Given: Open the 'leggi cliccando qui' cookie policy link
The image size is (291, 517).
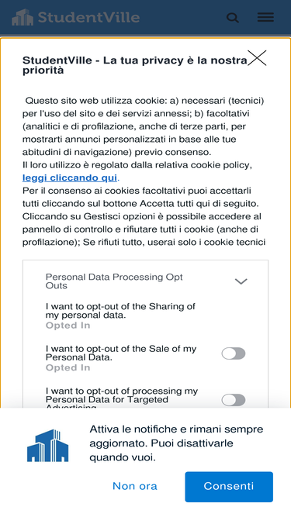Looking at the screenshot, I should (70, 178).
